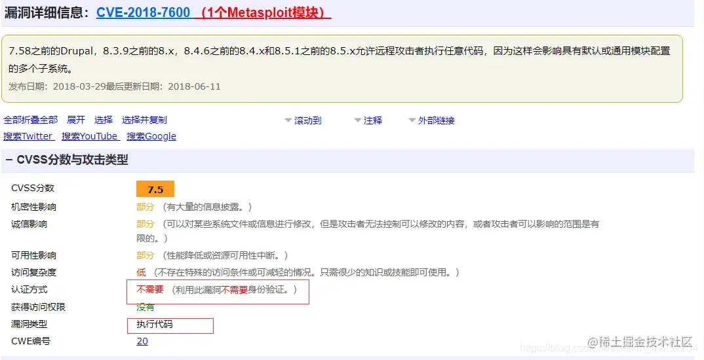Click the 利用此漏洞不需要身份验证 text
Viewport: 704px width, 360px height.
click(x=233, y=289)
